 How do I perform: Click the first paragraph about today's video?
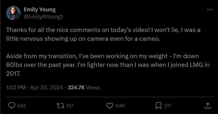[x=103, y=34]
